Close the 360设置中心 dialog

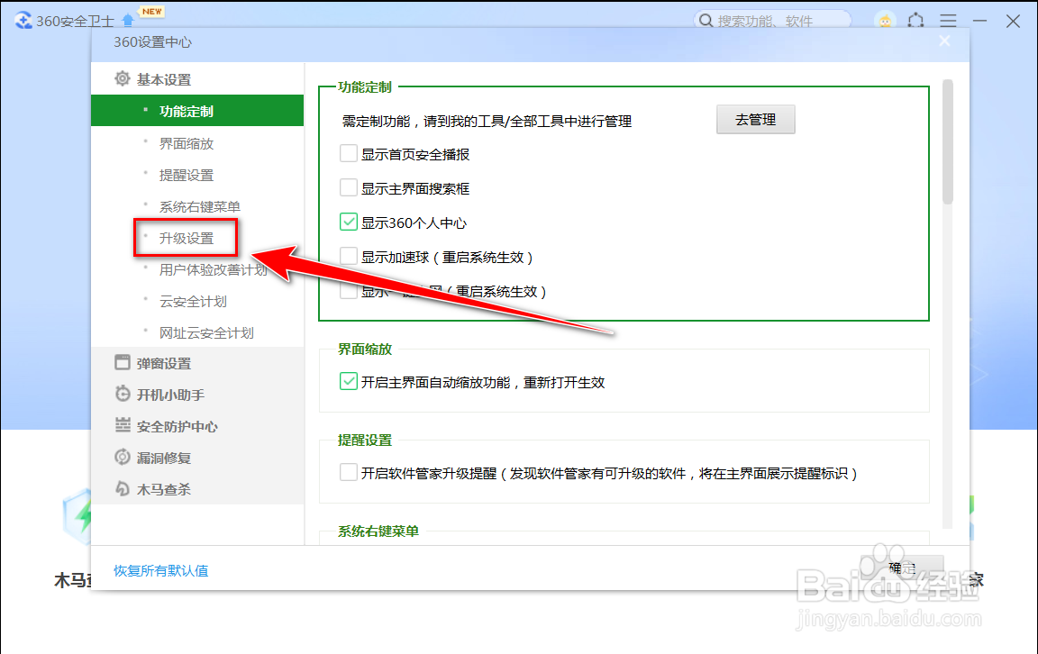coord(944,41)
